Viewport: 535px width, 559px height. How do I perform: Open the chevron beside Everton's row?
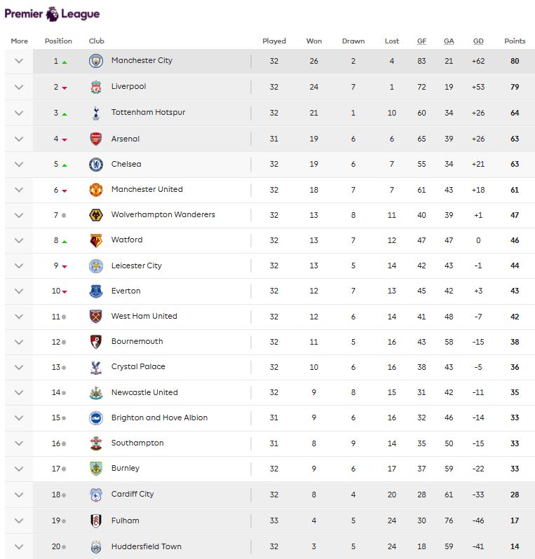click(x=19, y=291)
